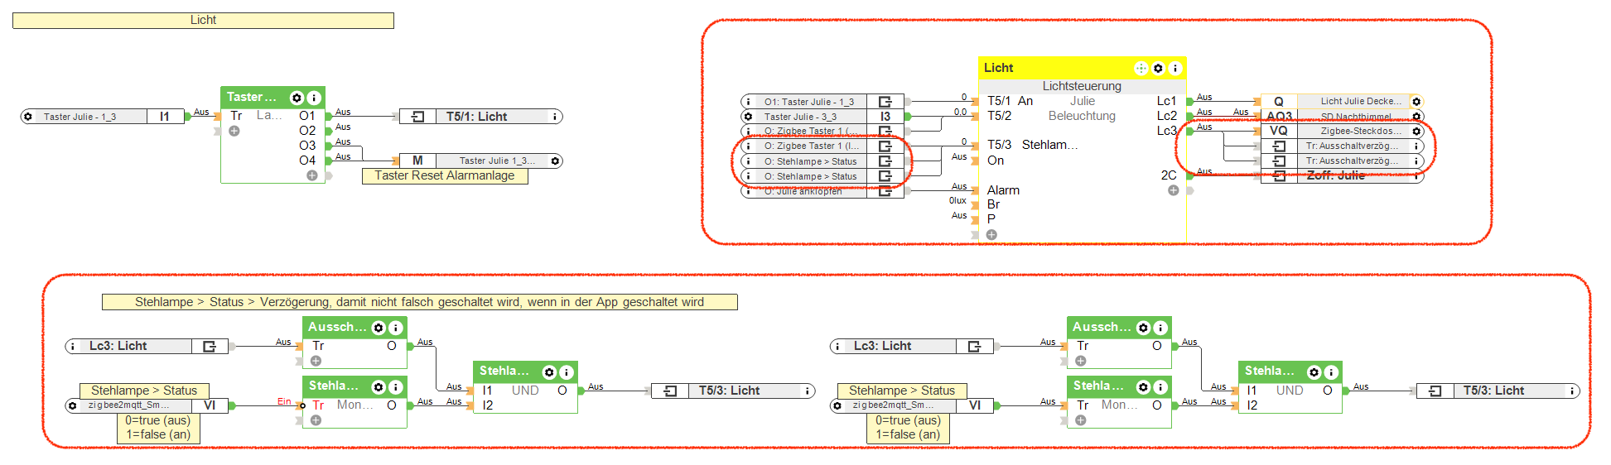Open gear on right-hand Aussch... block
This screenshot has height=465, width=1611.
pos(1143,328)
